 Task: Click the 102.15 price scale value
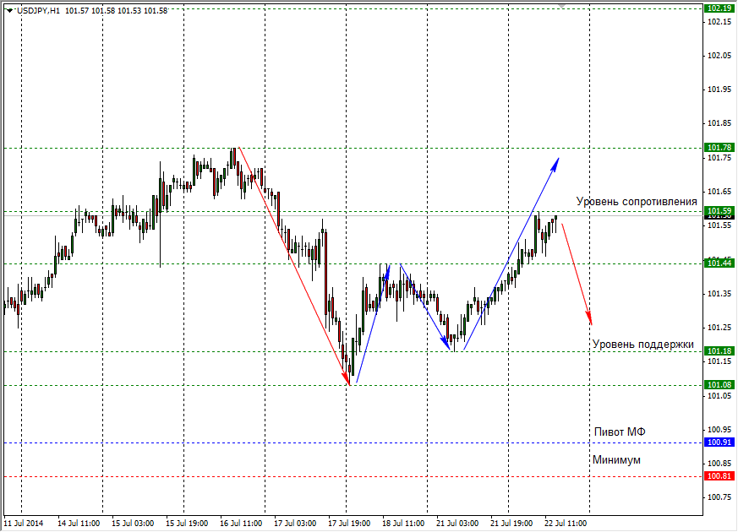coord(719,22)
